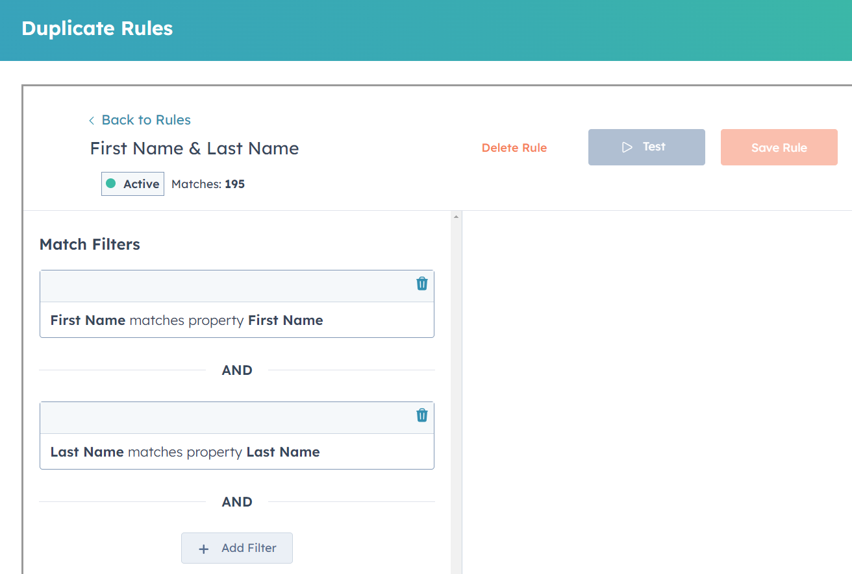The height and width of the screenshot is (574, 852).
Task: Click the rule title First Name & Last Name
Action: point(194,149)
